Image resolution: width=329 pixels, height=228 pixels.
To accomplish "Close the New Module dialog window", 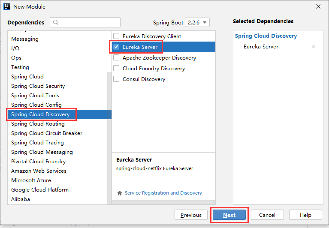I will click(318, 6).
